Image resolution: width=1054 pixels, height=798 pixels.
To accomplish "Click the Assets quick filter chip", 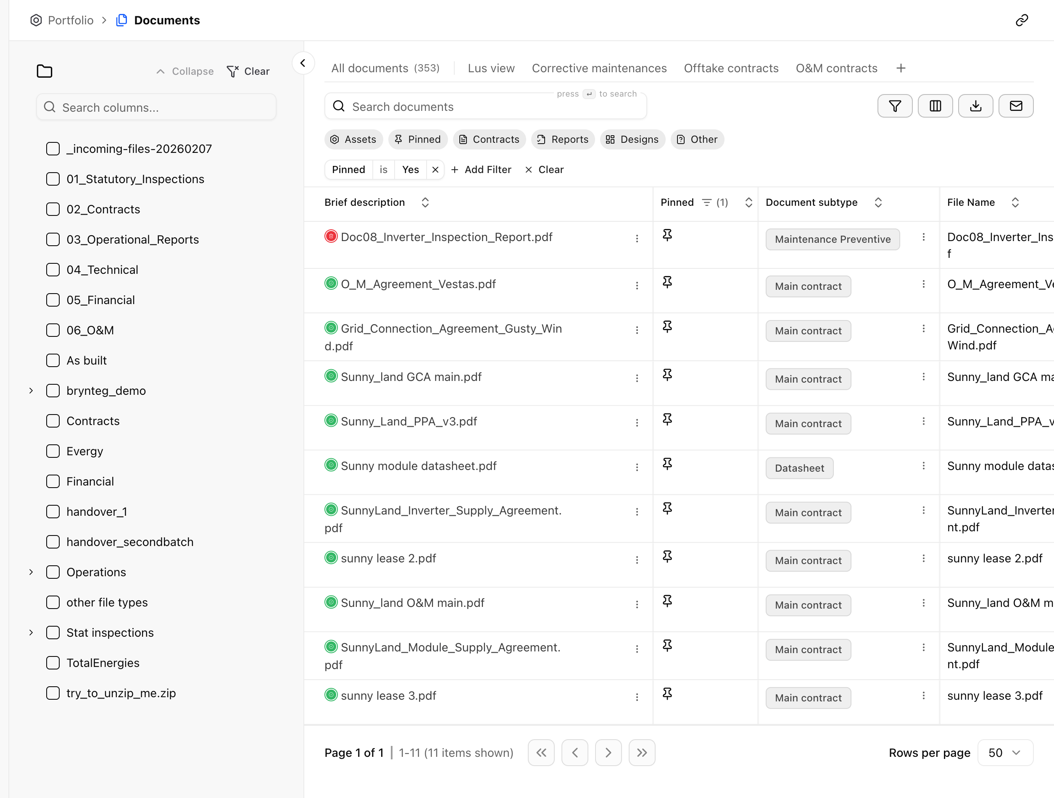I will (353, 139).
